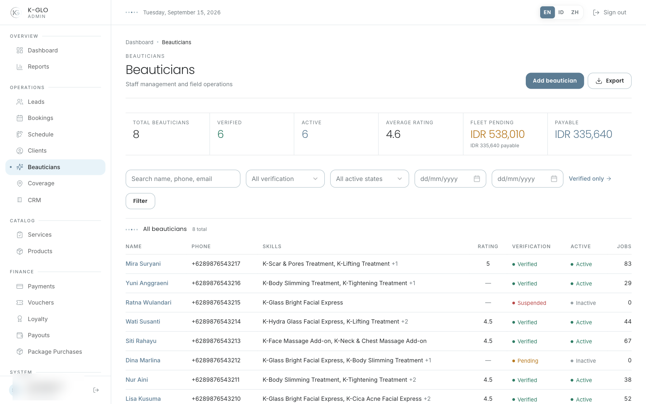The image size is (646, 404).
Task: Open the Loyalty award icon
Action: coord(20,319)
